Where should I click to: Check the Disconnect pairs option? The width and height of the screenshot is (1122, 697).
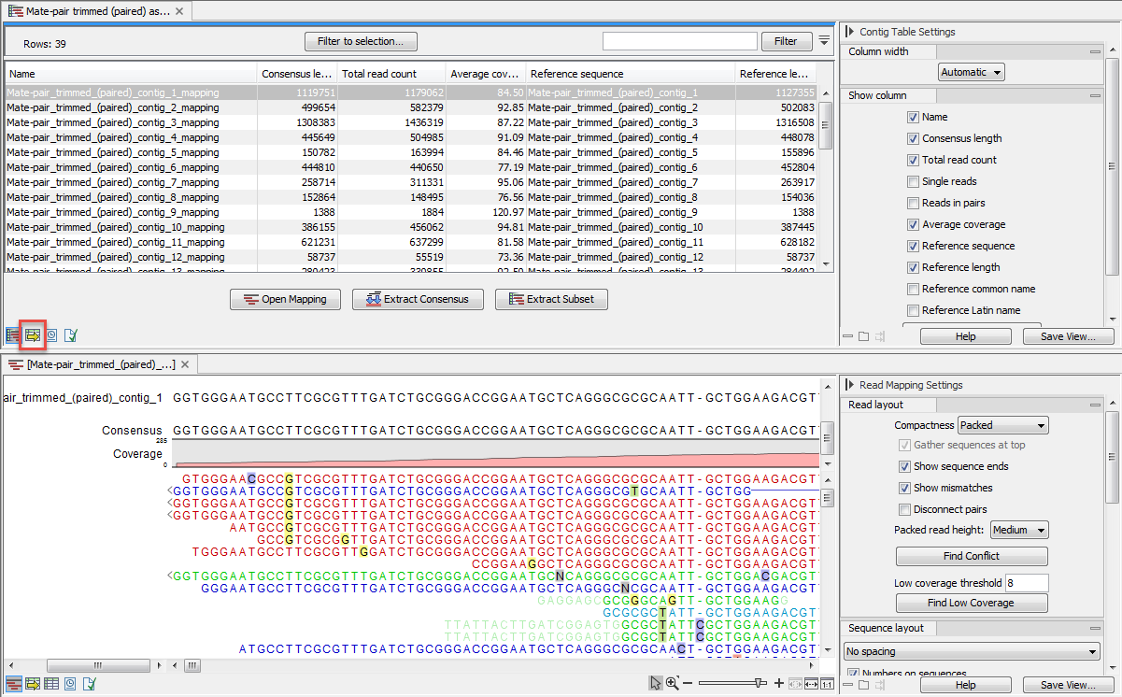pos(904,508)
